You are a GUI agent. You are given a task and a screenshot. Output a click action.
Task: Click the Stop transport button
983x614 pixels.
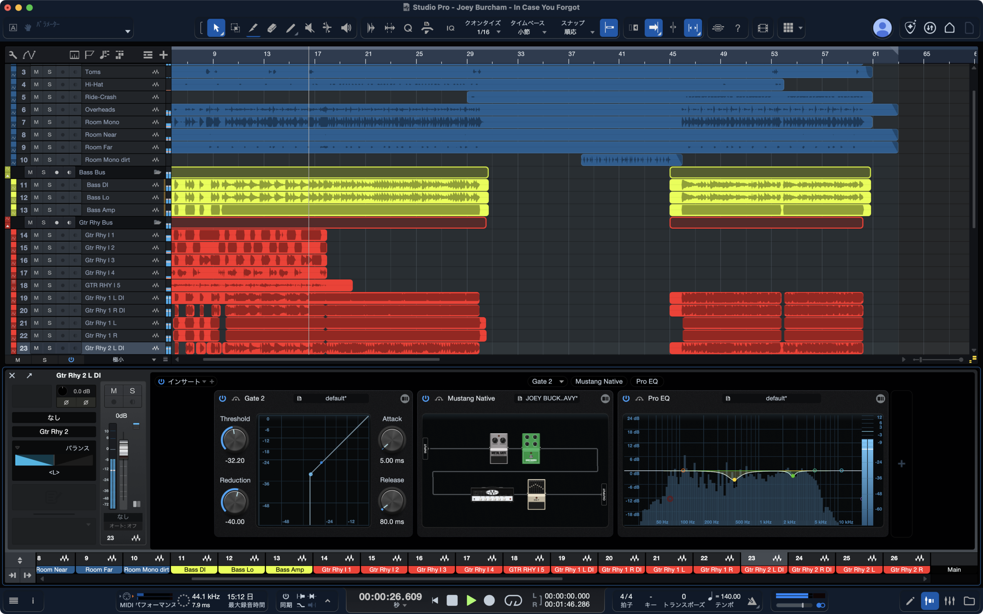(x=452, y=600)
